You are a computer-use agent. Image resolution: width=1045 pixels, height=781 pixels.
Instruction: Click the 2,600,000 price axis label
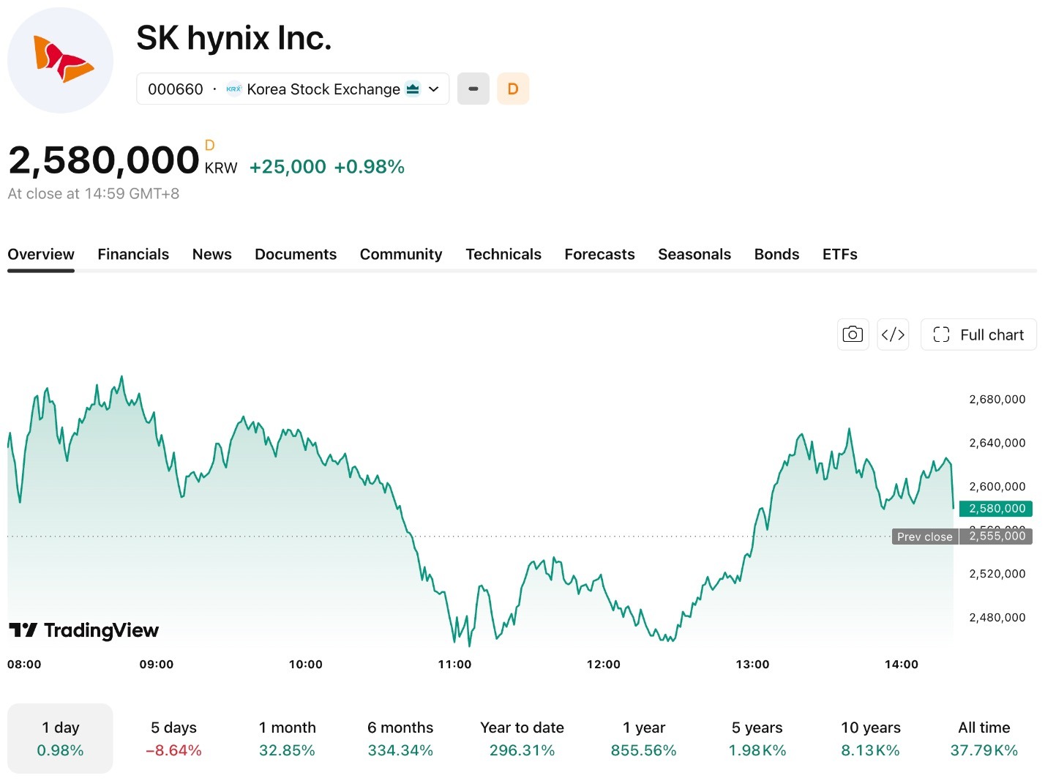[x=997, y=487]
